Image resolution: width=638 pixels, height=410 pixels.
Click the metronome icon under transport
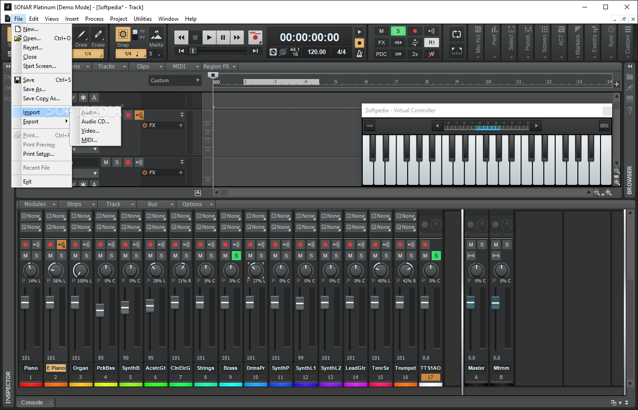(359, 54)
